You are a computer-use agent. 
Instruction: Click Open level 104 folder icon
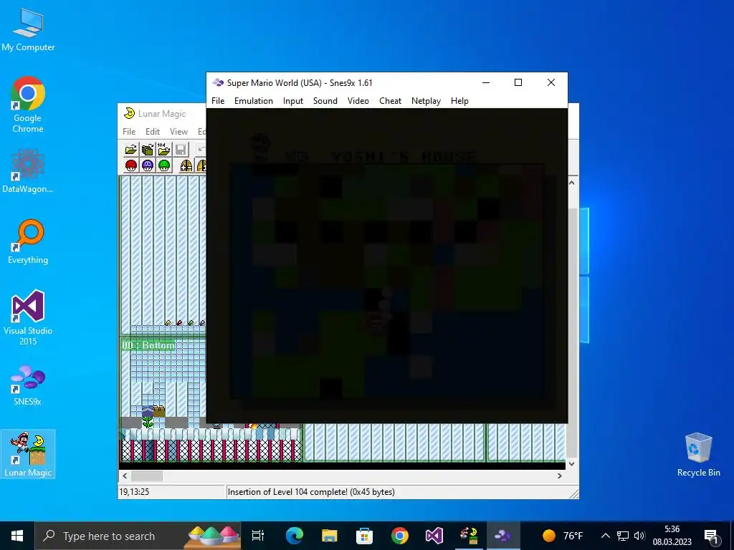tap(164, 150)
